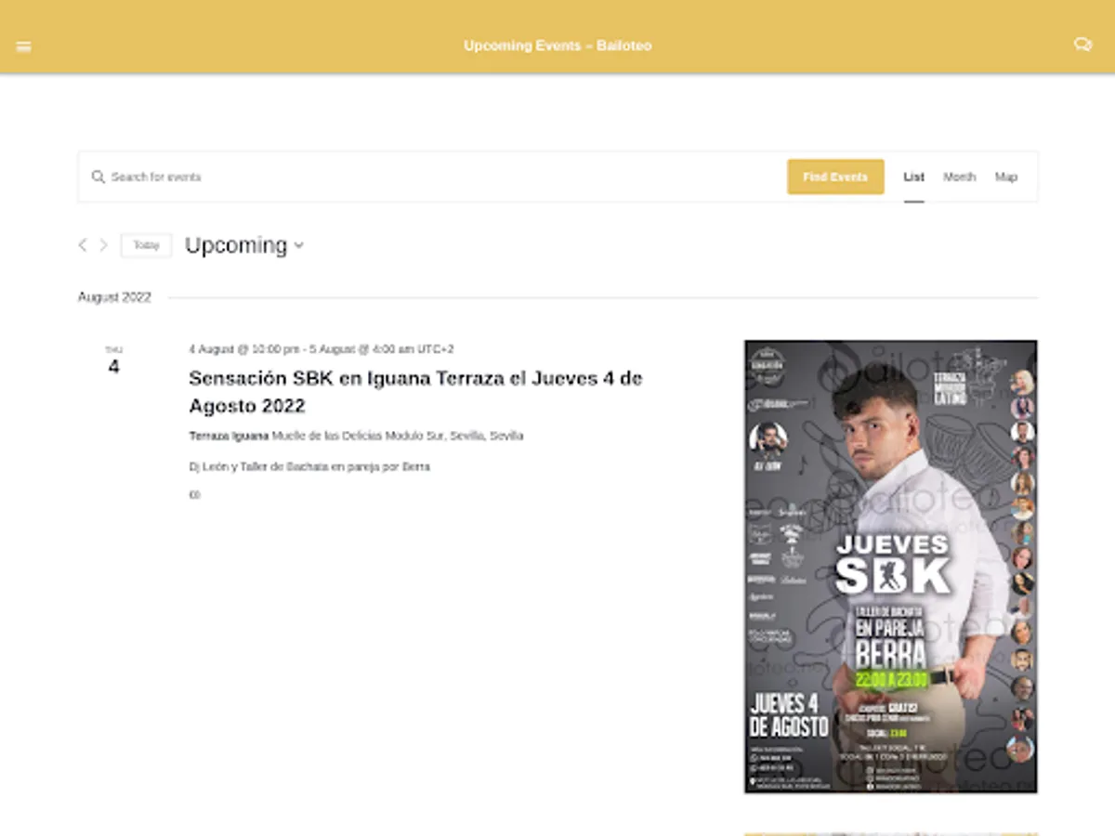Switch to the Month view tab
This screenshot has width=1115, height=836.
pos(960,176)
